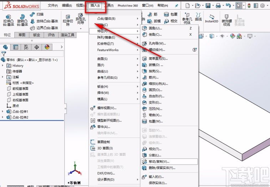
Task: Open the New document dropdown arrow
Action: point(193,6)
